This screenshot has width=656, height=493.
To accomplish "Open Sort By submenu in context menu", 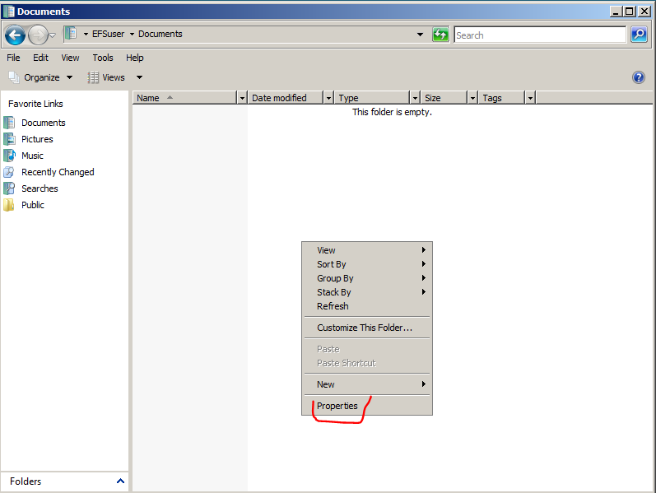I will coord(367,264).
